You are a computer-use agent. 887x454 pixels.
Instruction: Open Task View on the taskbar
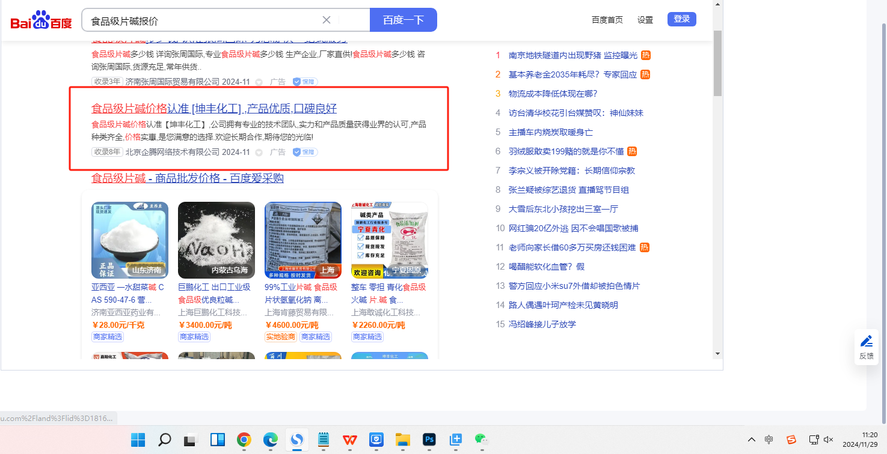191,440
